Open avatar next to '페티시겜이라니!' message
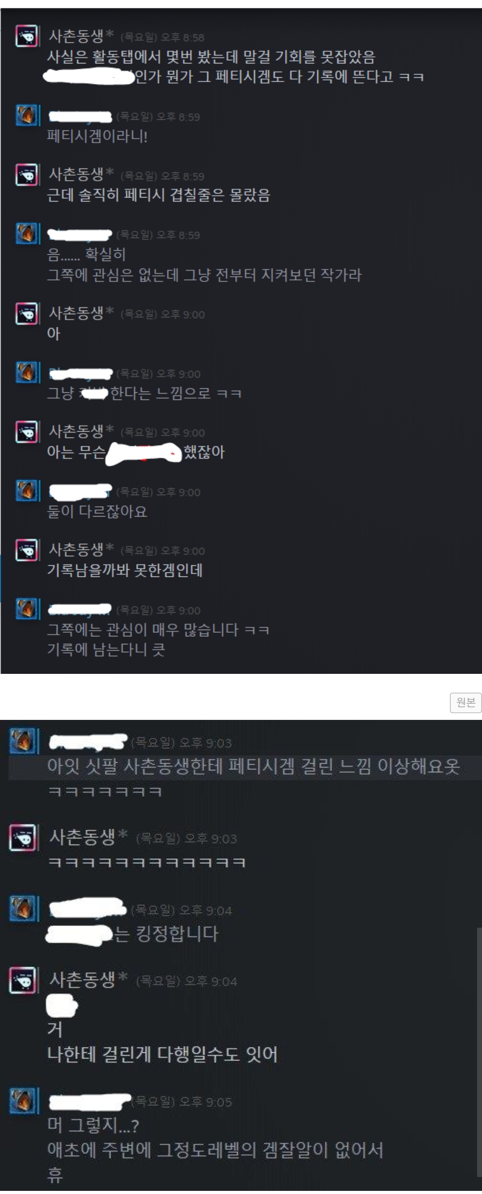The height and width of the screenshot is (1194, 482). (27, 115)
